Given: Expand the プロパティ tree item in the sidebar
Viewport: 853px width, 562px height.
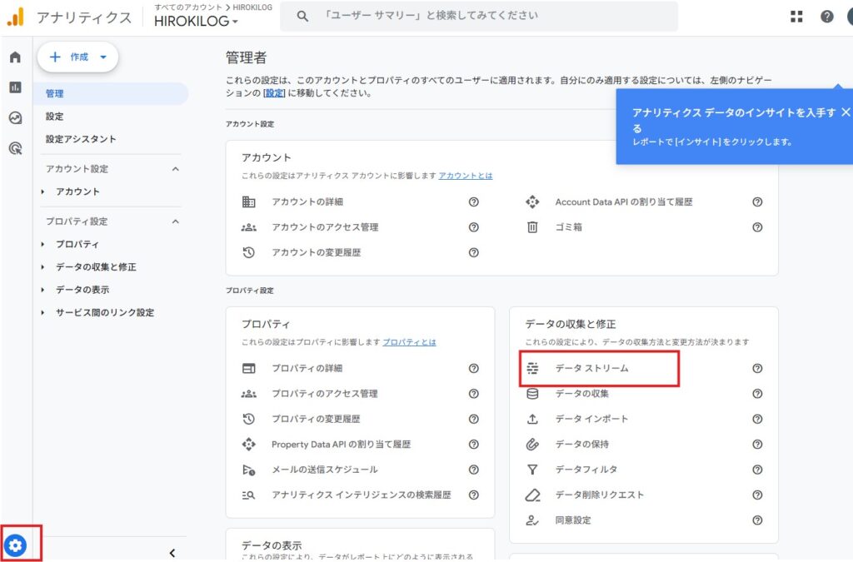Looking at the screenshot, I should 43,244.
